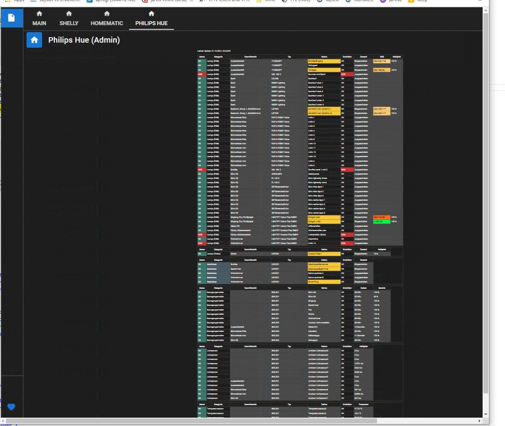
Task: Select the Brunnen und Baum device cell
Action: tap(324, 74)
